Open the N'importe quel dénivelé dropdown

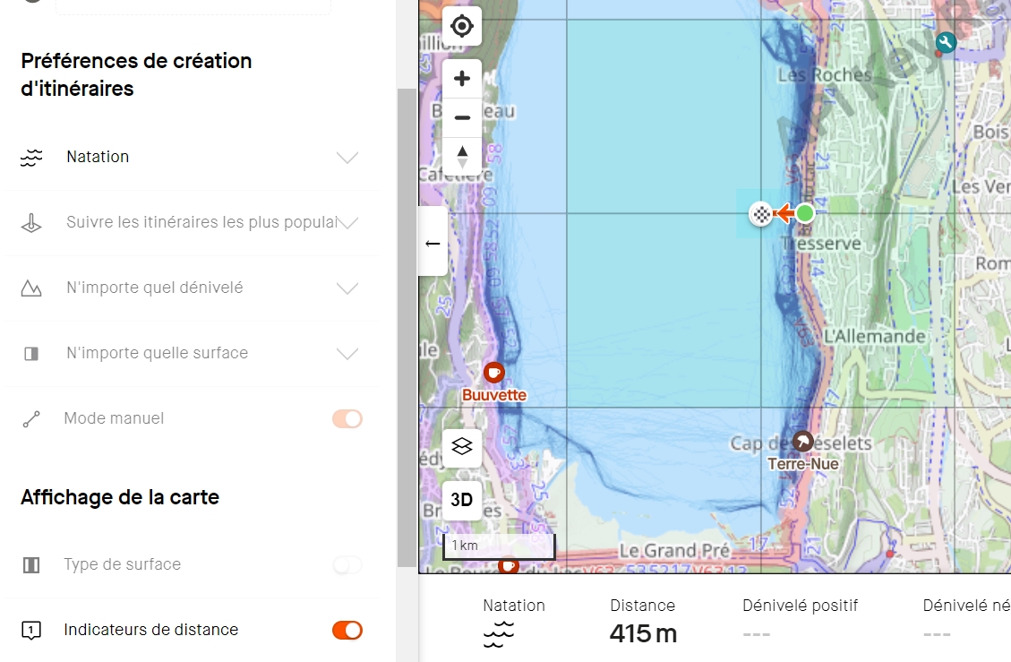coord(347,288)
